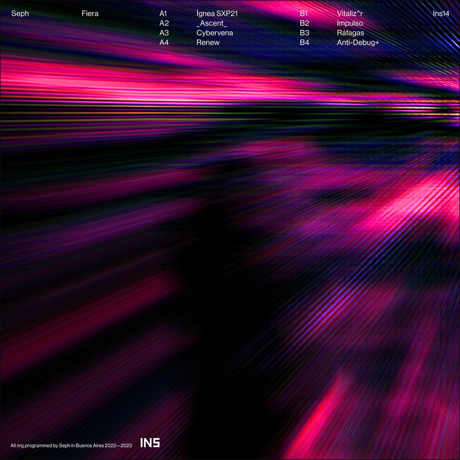This screenshot has width=460, height=460.
Task: Click the A1 track number
Action: pyautogui.click(x=164, y=14)
